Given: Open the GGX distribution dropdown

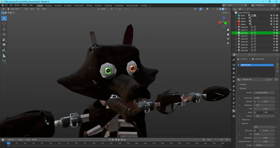Looking at the screenshot, I should click(x=264, y=127).
